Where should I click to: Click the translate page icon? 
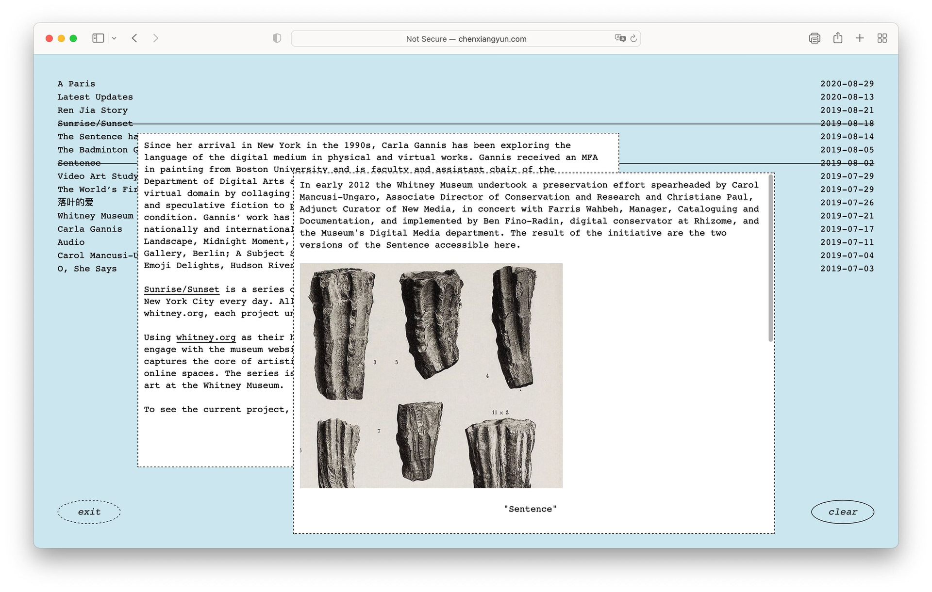pyautogui.click(x=620, y=38)
